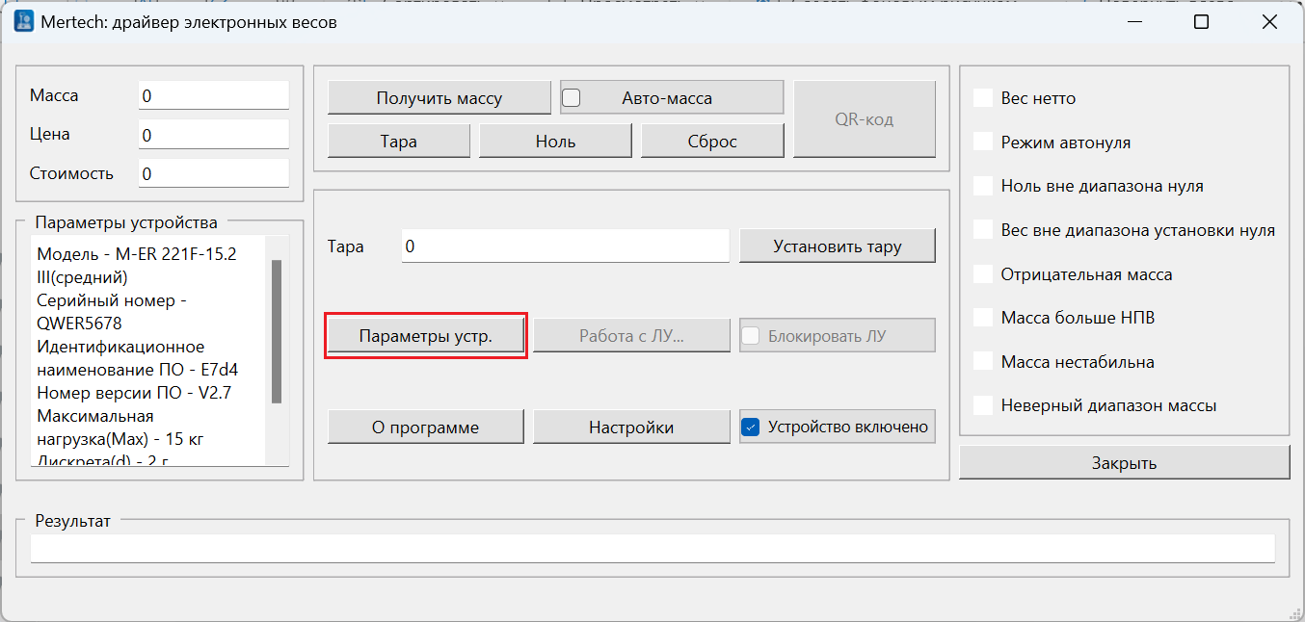Open the О программе window
1305x622 pixels.
pyautogui.click(x=426, y=428)
